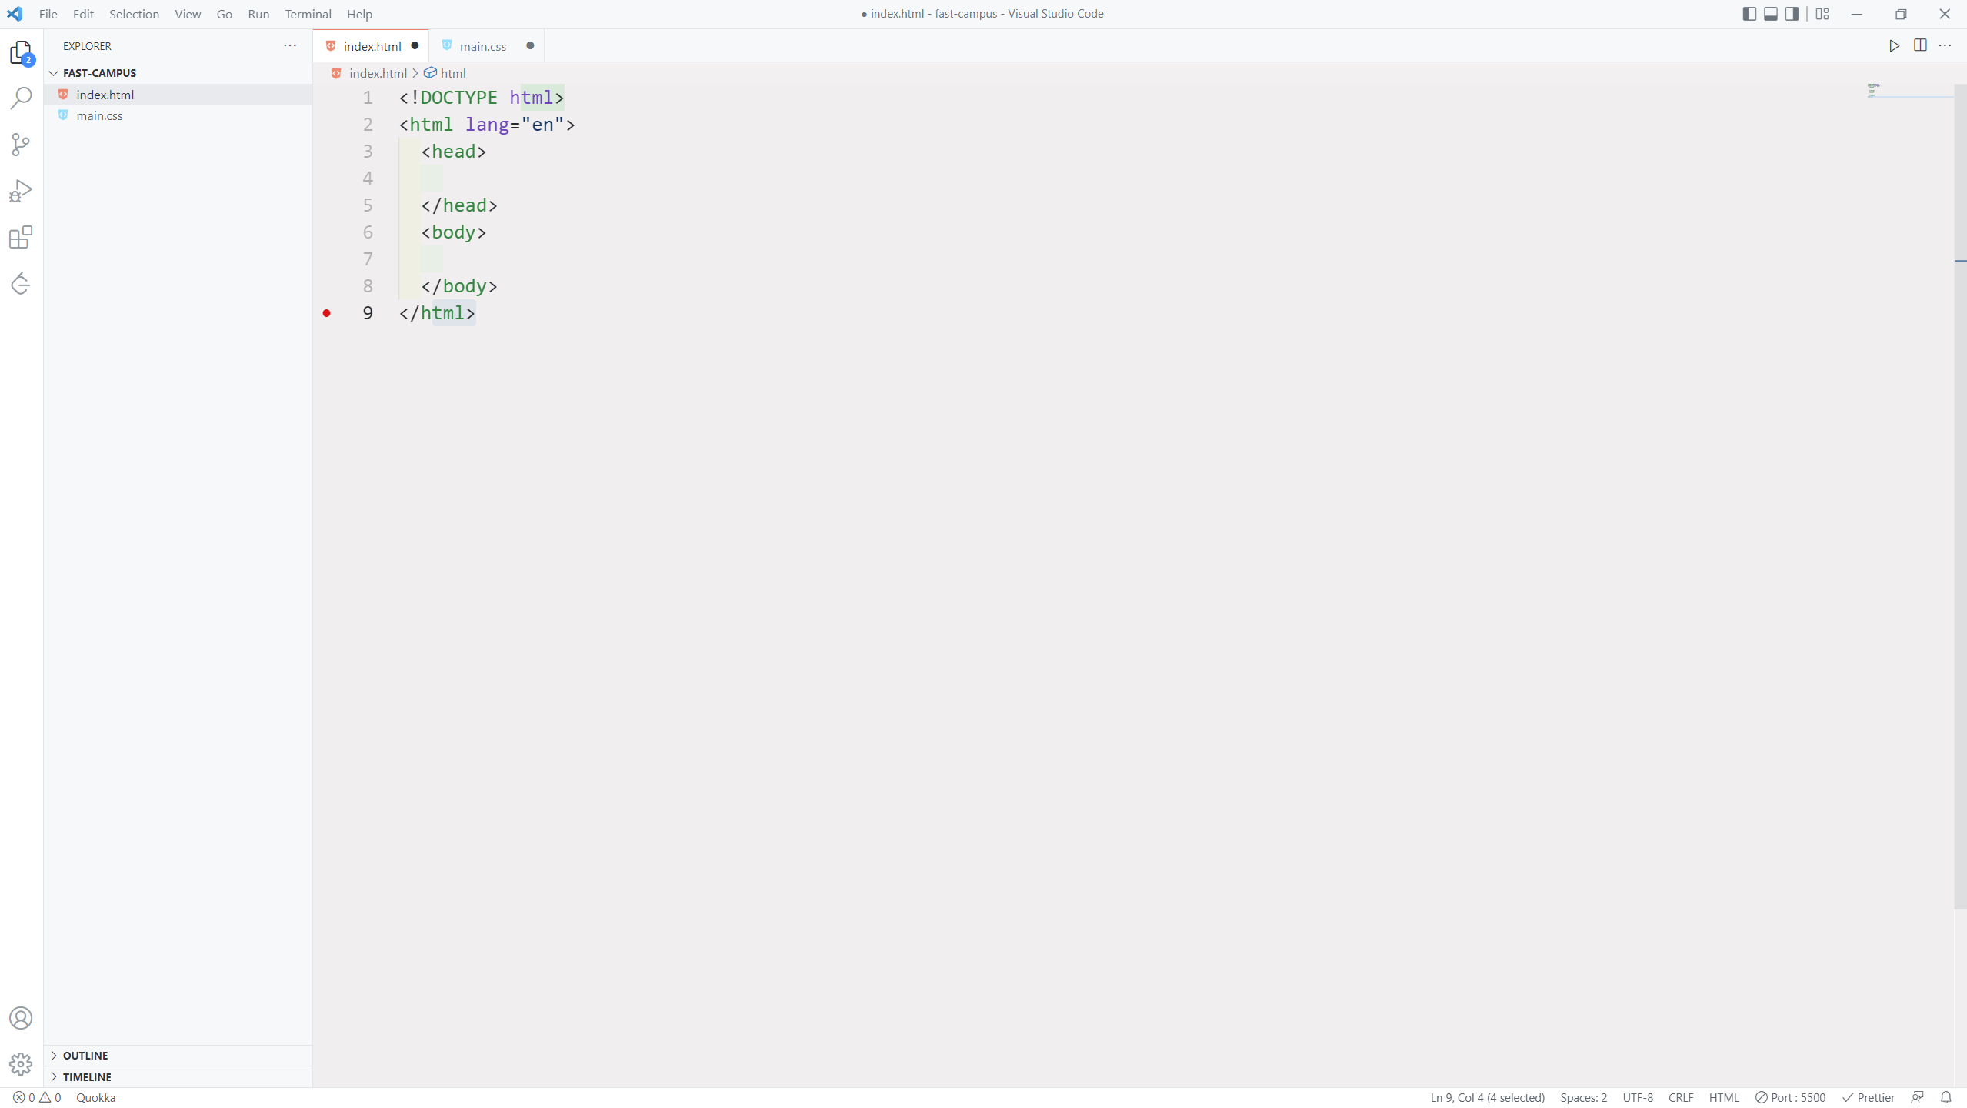Open the Search view in activity bar
Viewport: 1967px width, 1108px height.
[x=22, y=98]
